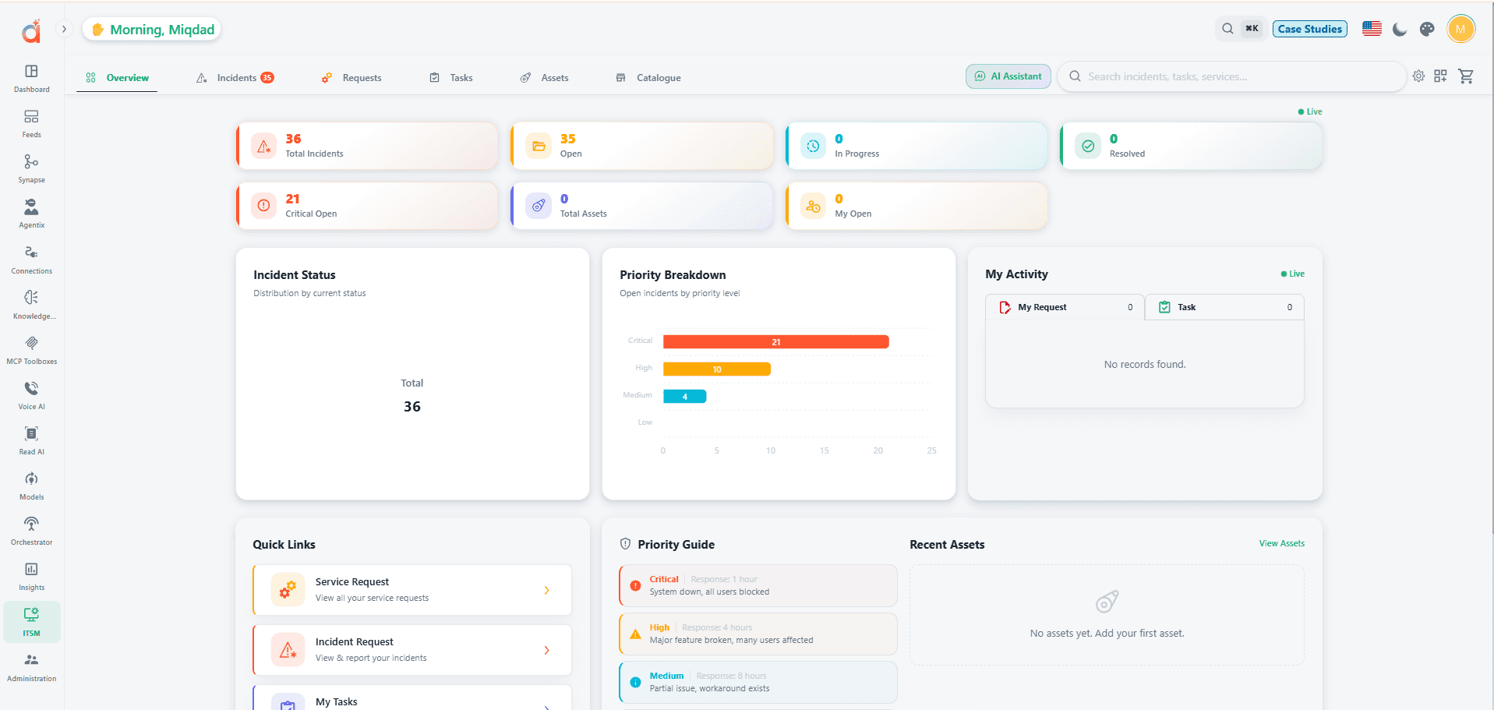Click the search incidents input field

(x=1231, y=76)
